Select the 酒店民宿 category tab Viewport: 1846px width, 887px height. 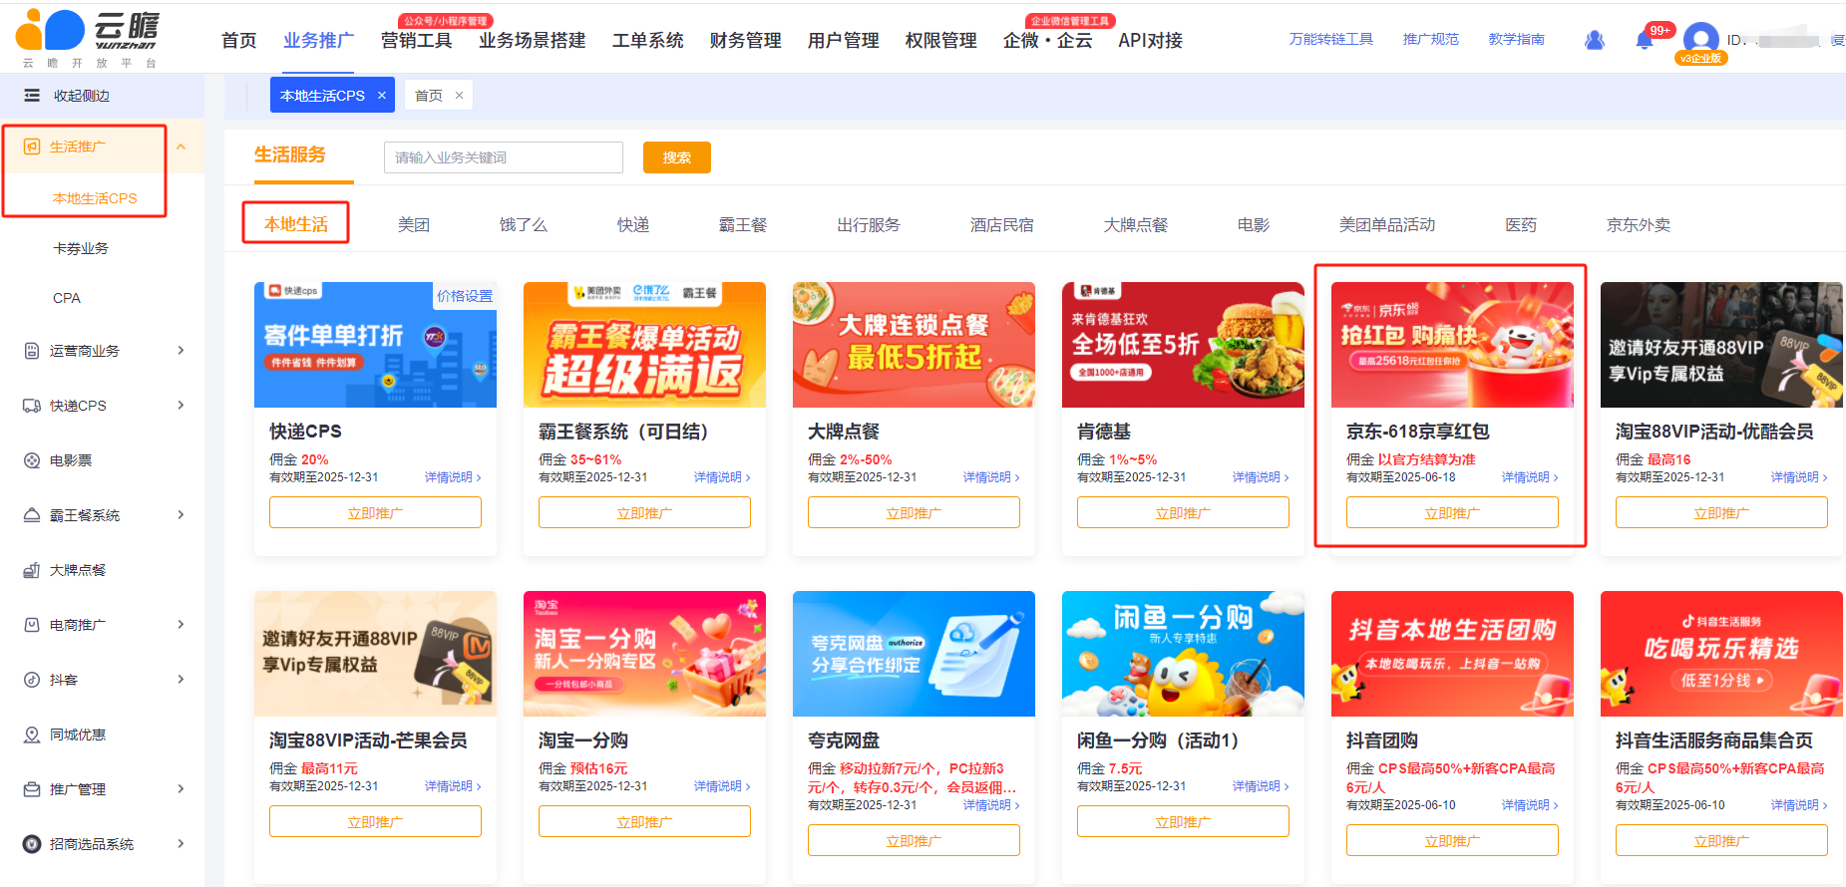[1002, 225]
